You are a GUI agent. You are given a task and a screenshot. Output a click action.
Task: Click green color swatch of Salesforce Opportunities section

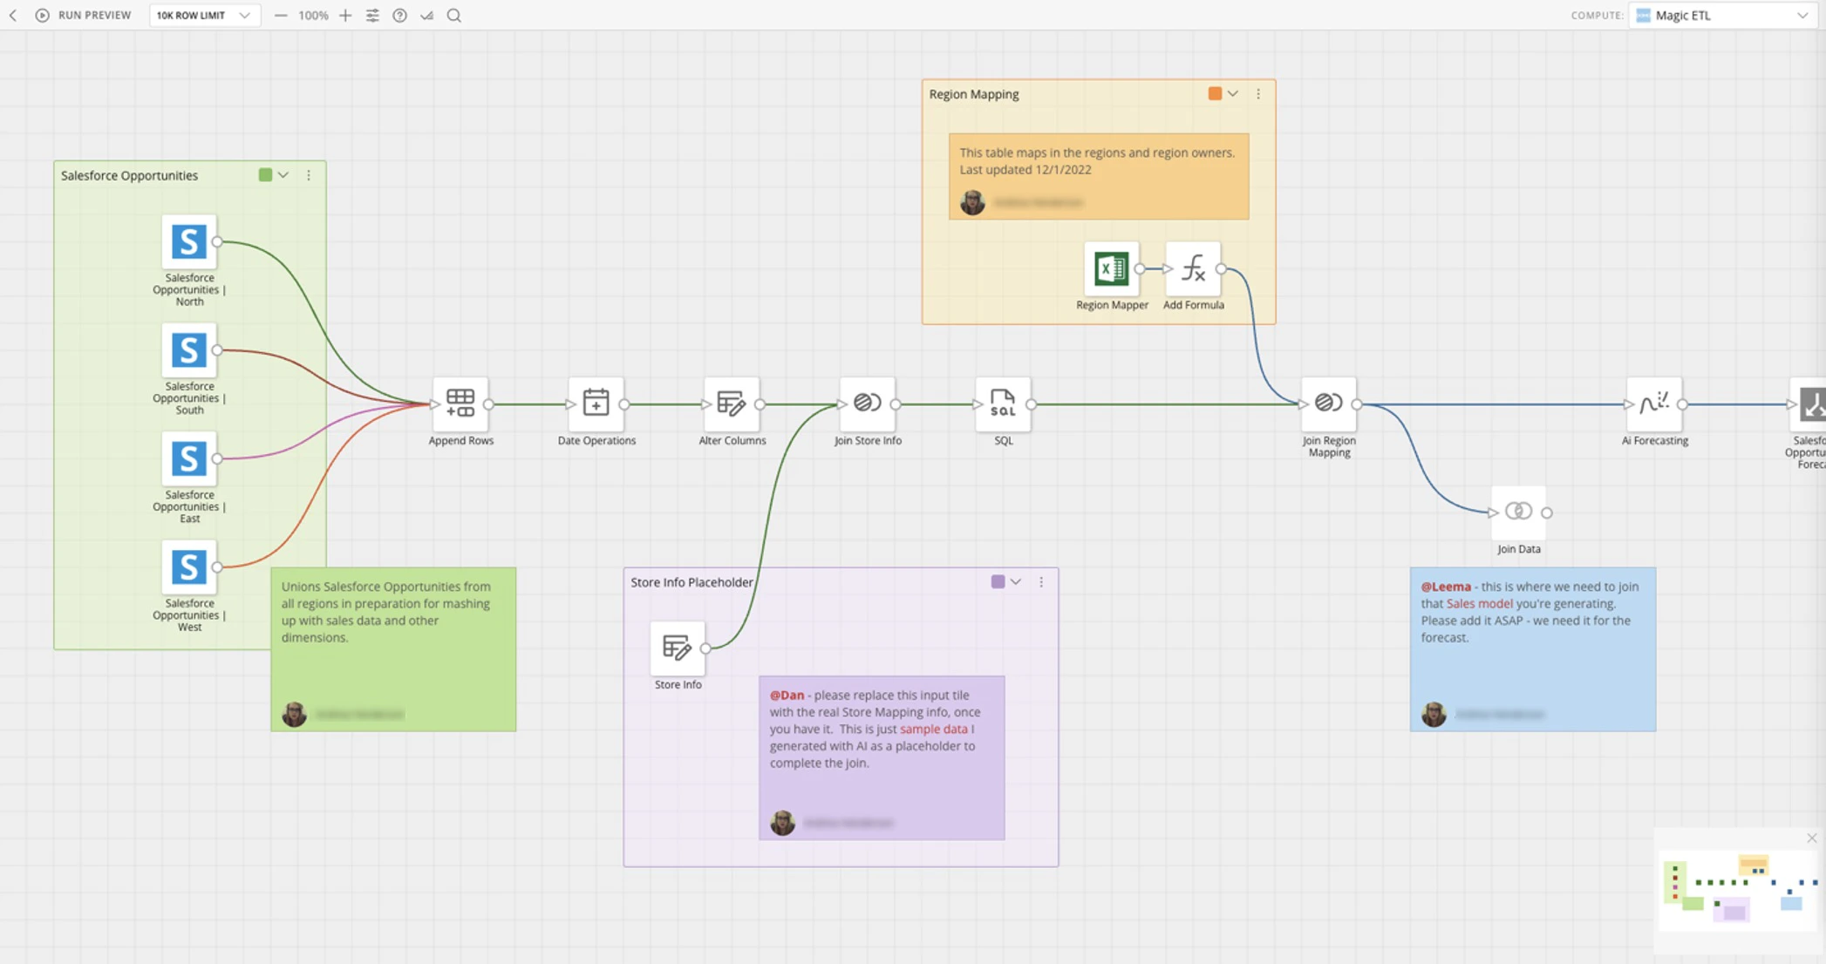[265, 175]
